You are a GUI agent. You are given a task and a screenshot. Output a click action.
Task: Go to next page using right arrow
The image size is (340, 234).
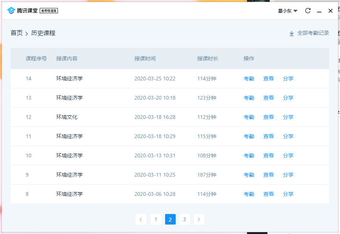coord(199,219)
